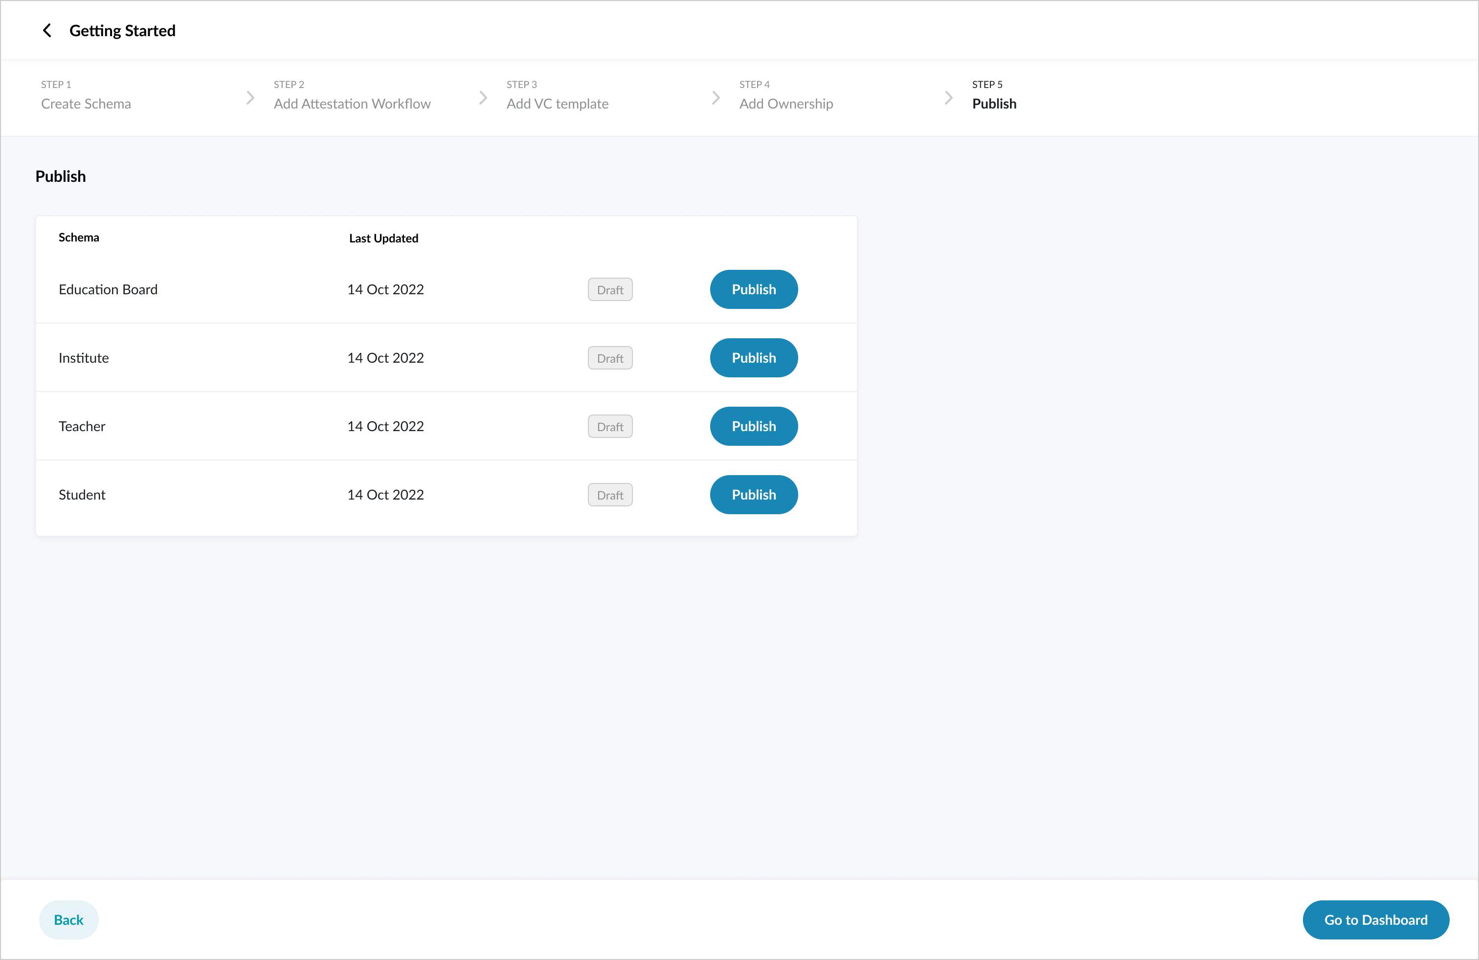
Task: Click the back arrow beside Getting Started
Action: click(x=46, y=30)
